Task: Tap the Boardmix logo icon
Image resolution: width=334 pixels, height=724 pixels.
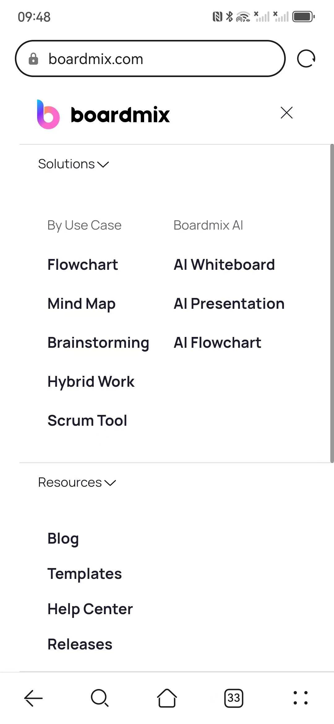Action: [x=48, y=114]
